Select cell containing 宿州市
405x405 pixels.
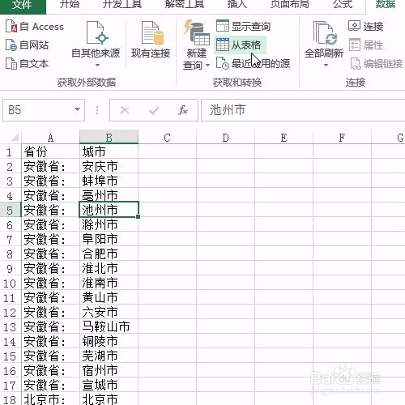(x=109, y=370)
